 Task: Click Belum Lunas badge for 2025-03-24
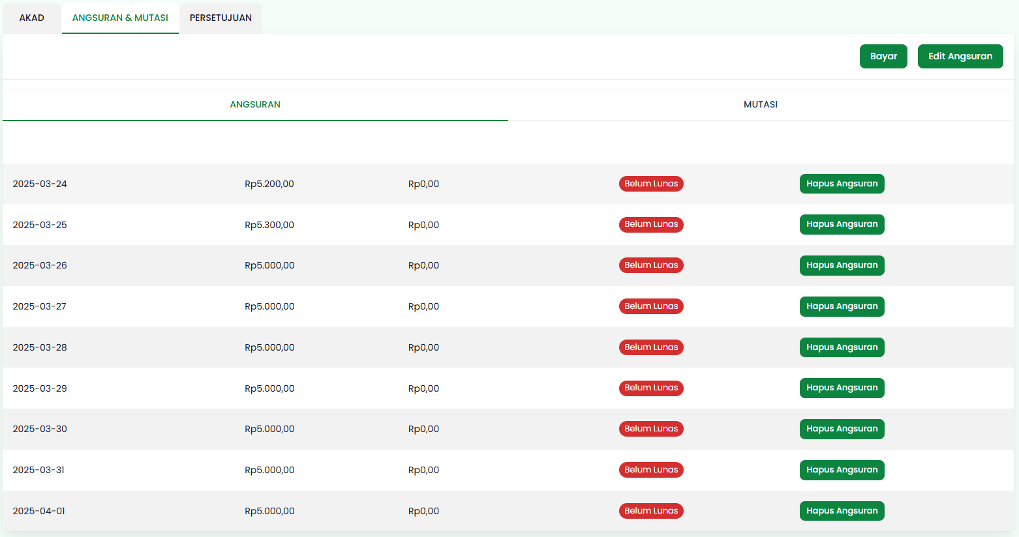pyautogui.click(x=650, y=184)
